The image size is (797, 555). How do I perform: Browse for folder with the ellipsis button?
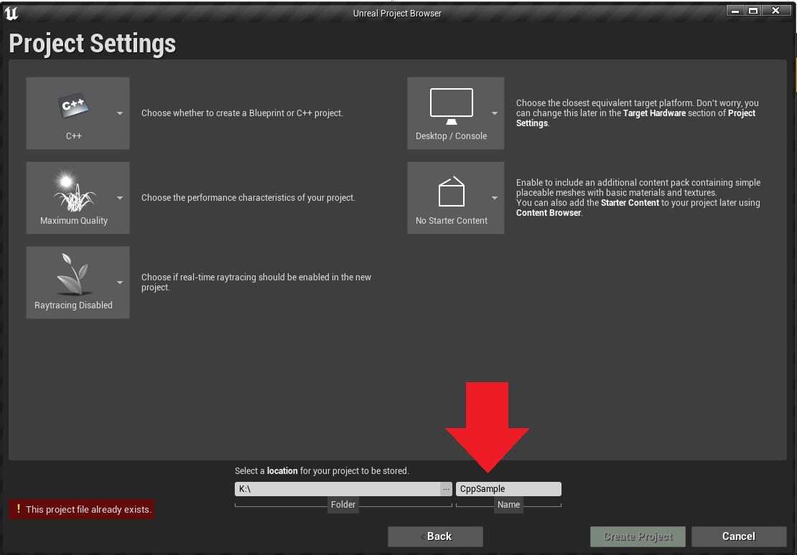point(447,489)
